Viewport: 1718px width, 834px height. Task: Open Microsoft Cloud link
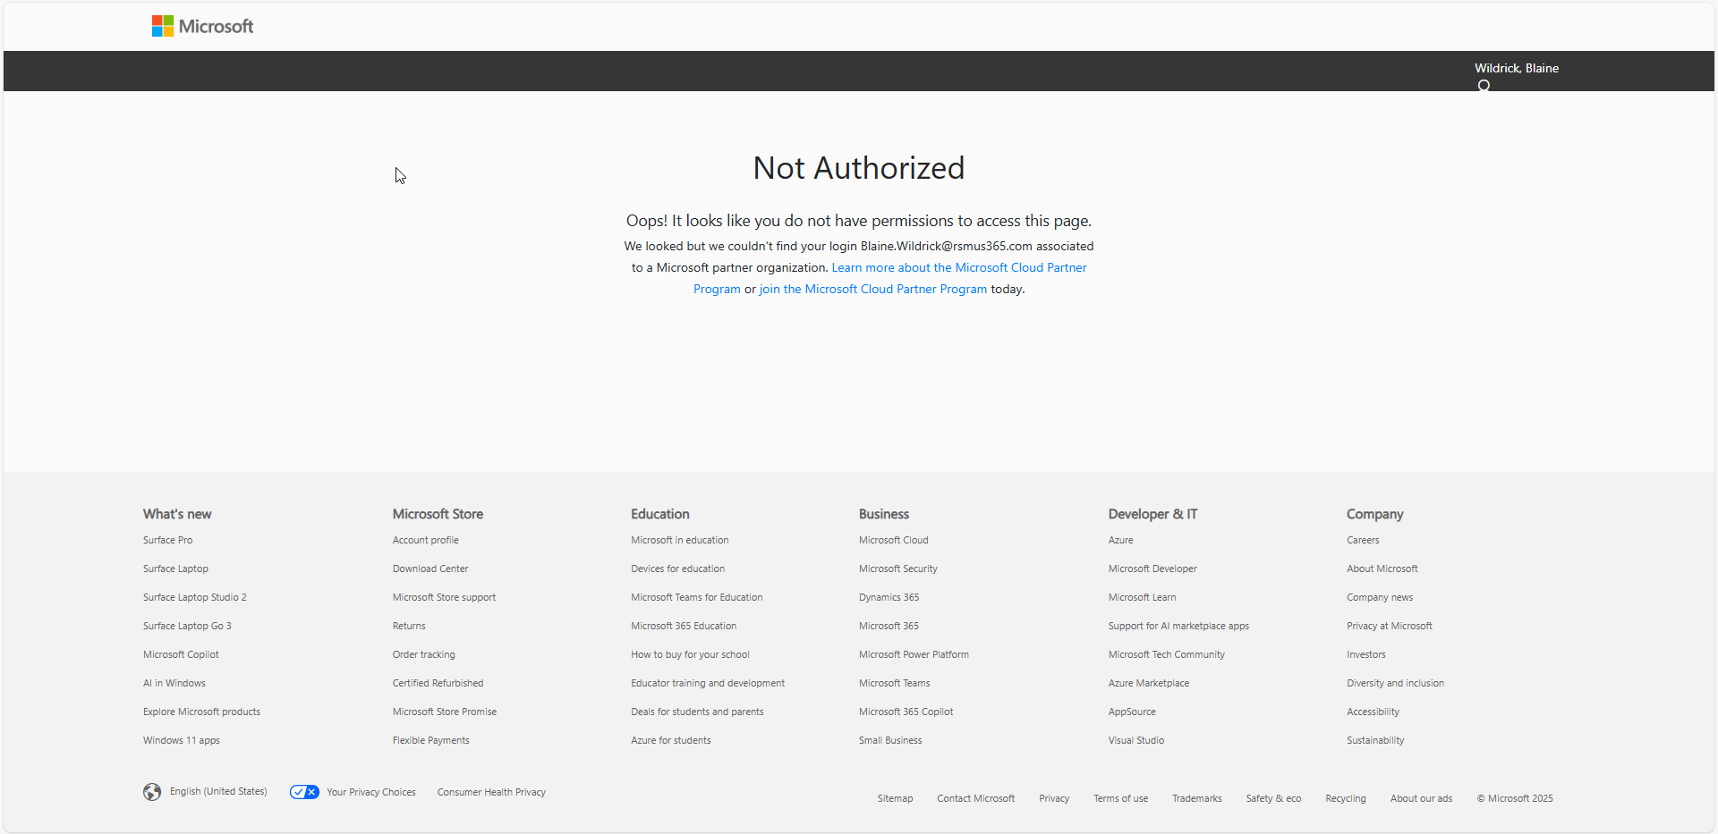pyautogui.click(x=894, y=540)
